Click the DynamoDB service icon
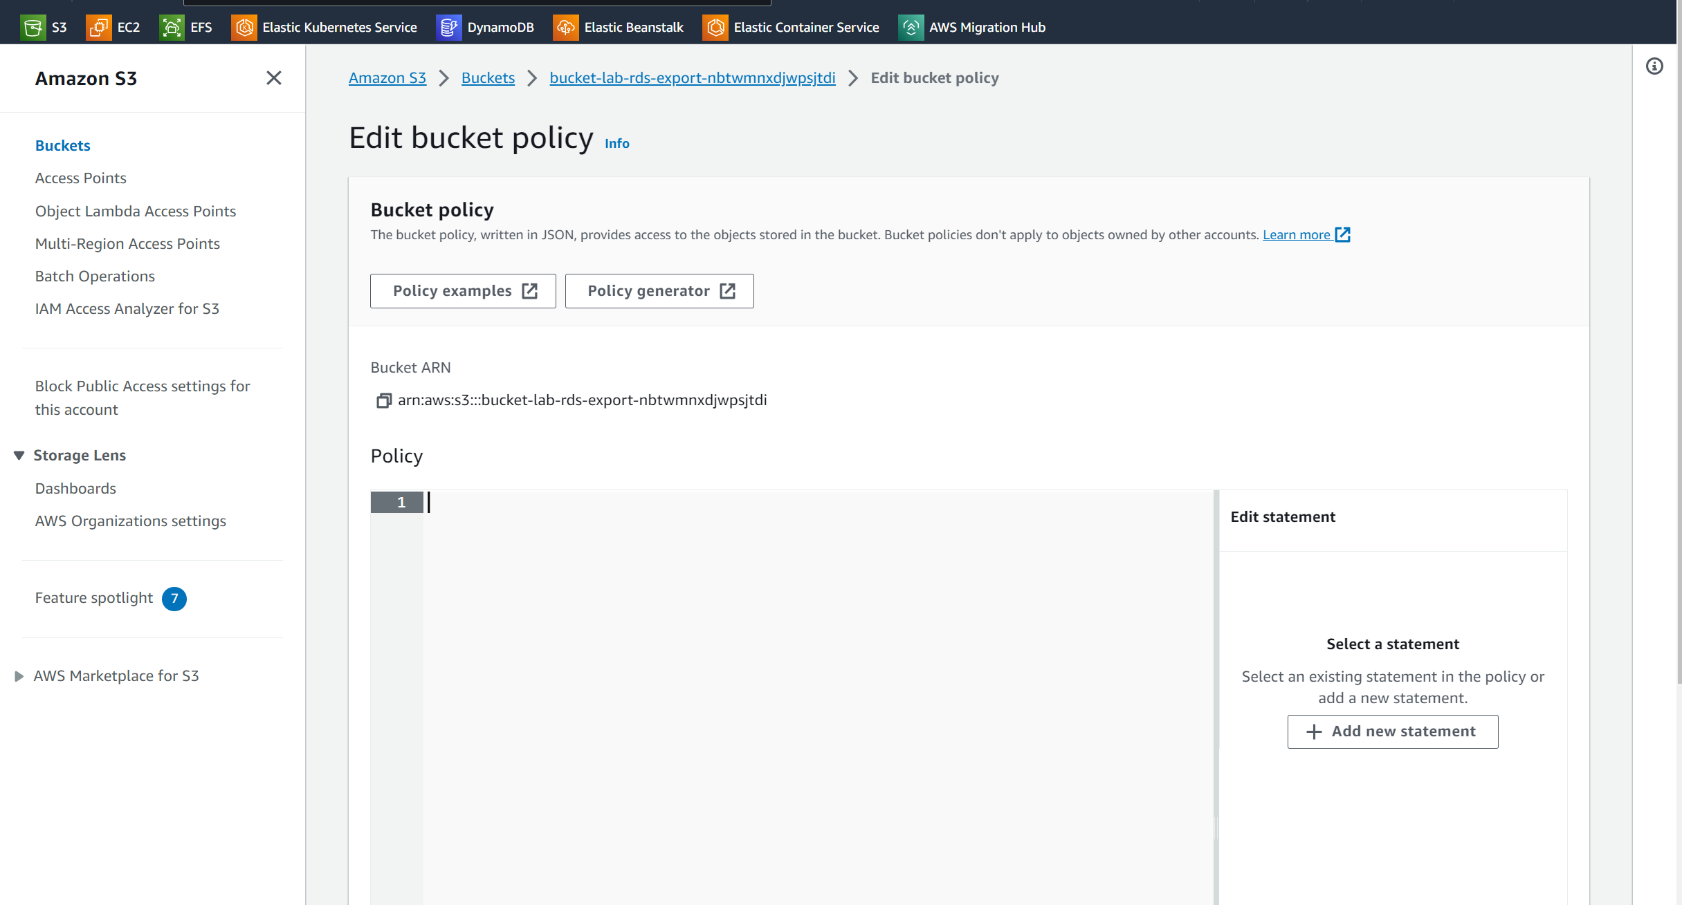The image size is (1682, 905). click(448, 28)
